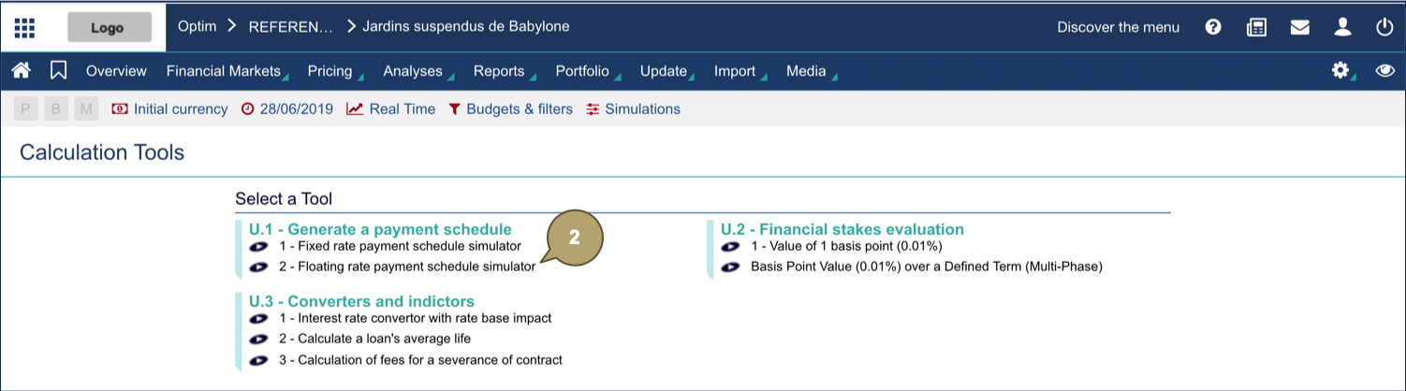
Task: Click eye icon beside Value of 1 basis point
Action: coord(731,247)
